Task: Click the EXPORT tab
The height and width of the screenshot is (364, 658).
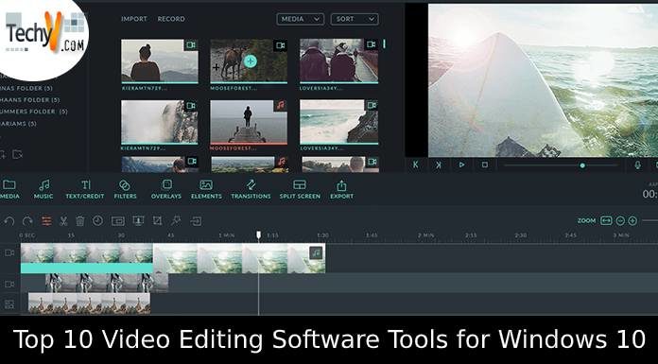Action: click(x=342, y=189)
